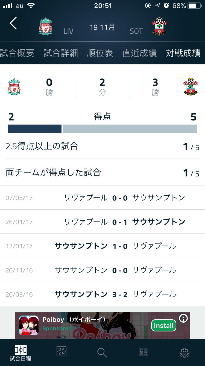Open the 07/05/17 match result row
The height and width of the screenshot is (366, 205).
click(102, 198)
